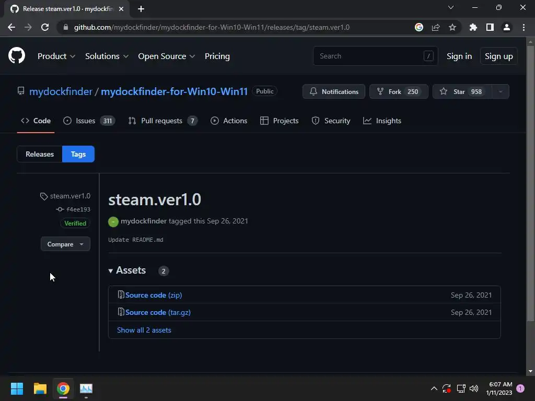Click the Google account icon in address bar
This screenshot has width=535, height=401.
[418, 27]
